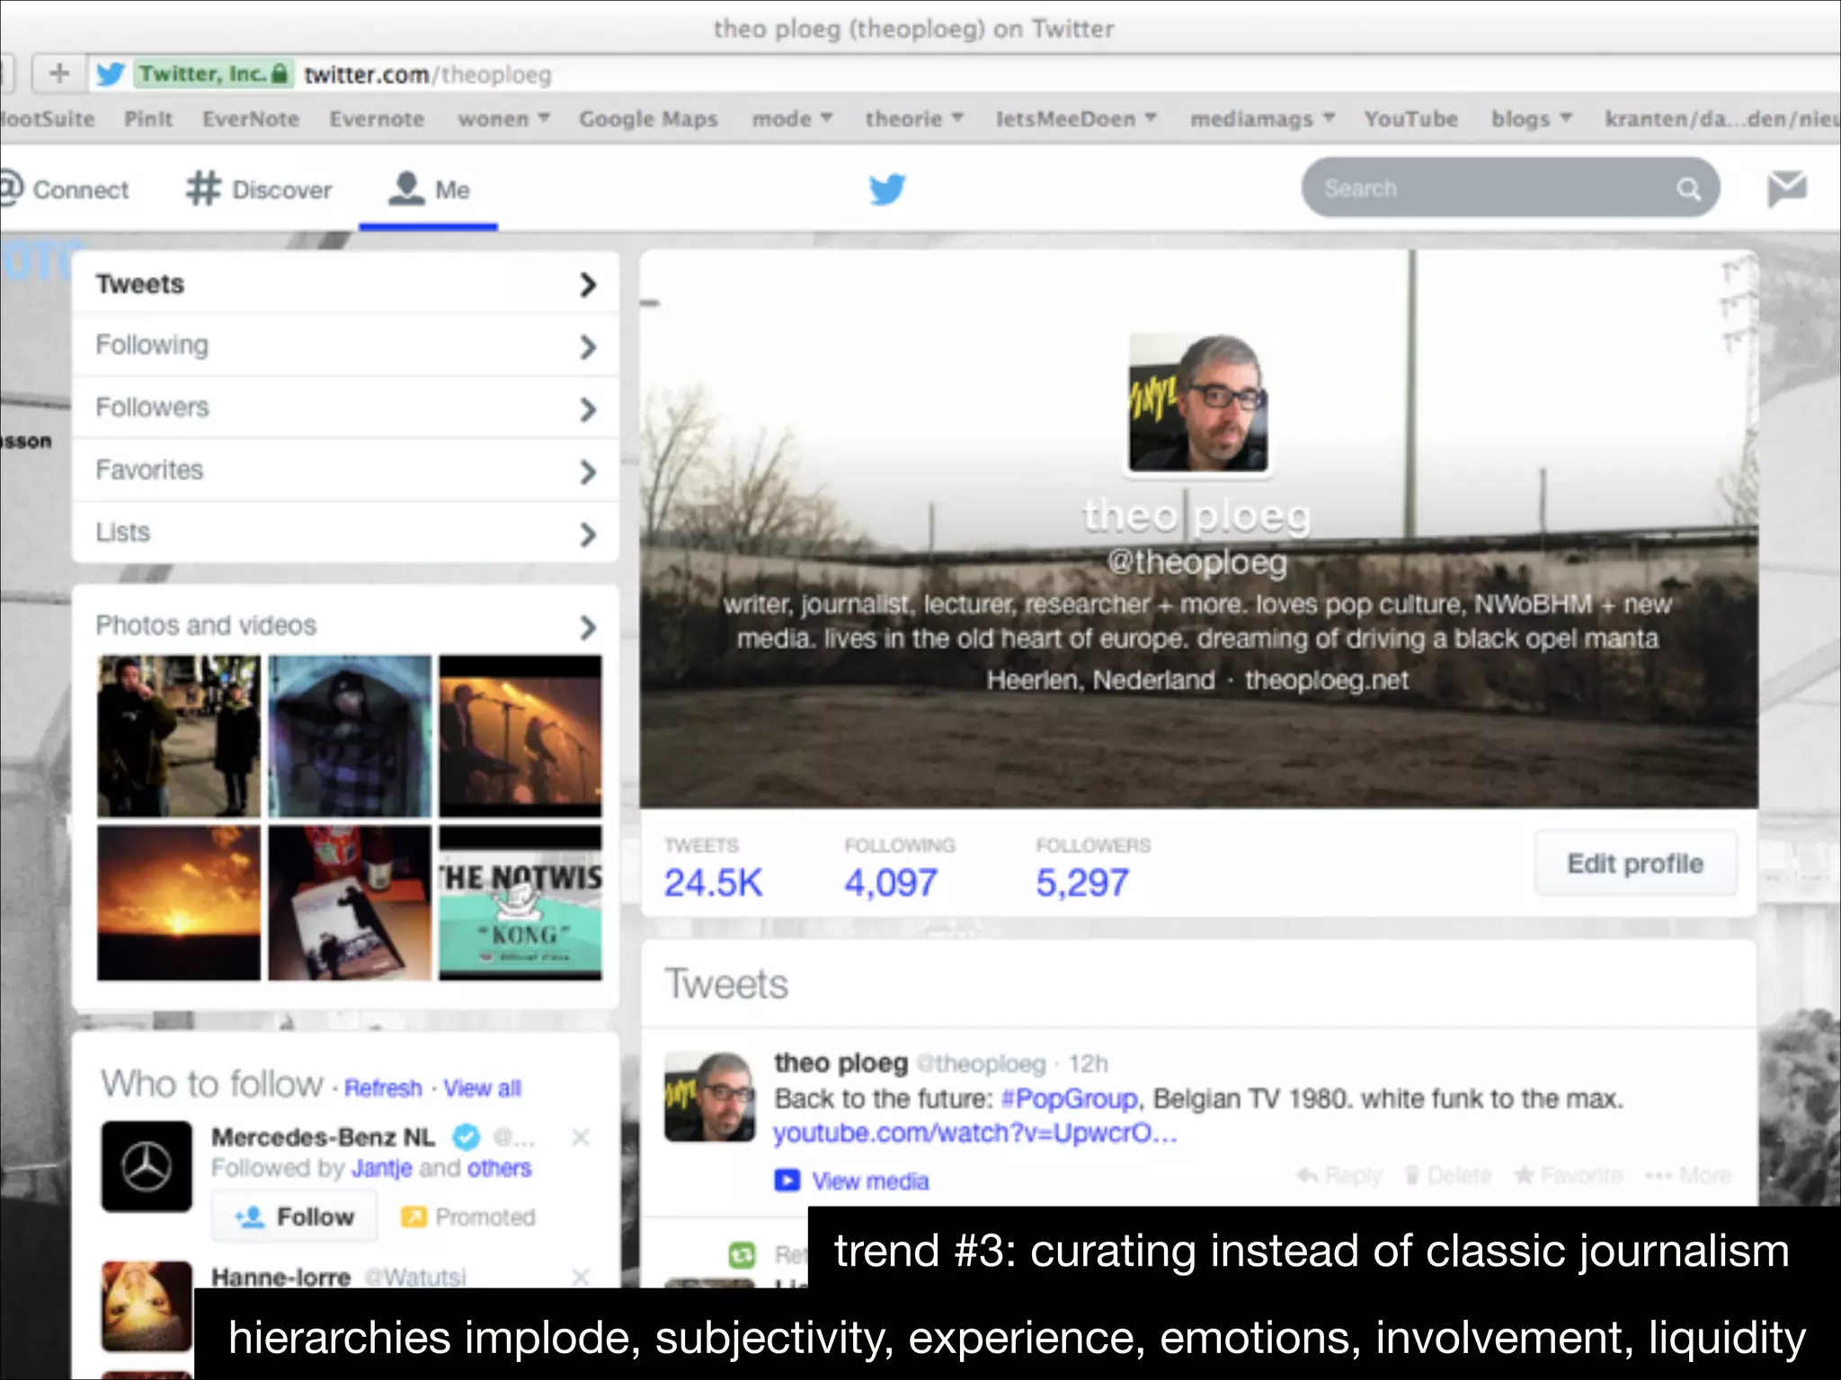Open mode bookmarks dropdown
This screenshot has width=1841, height=1380.
792,119
